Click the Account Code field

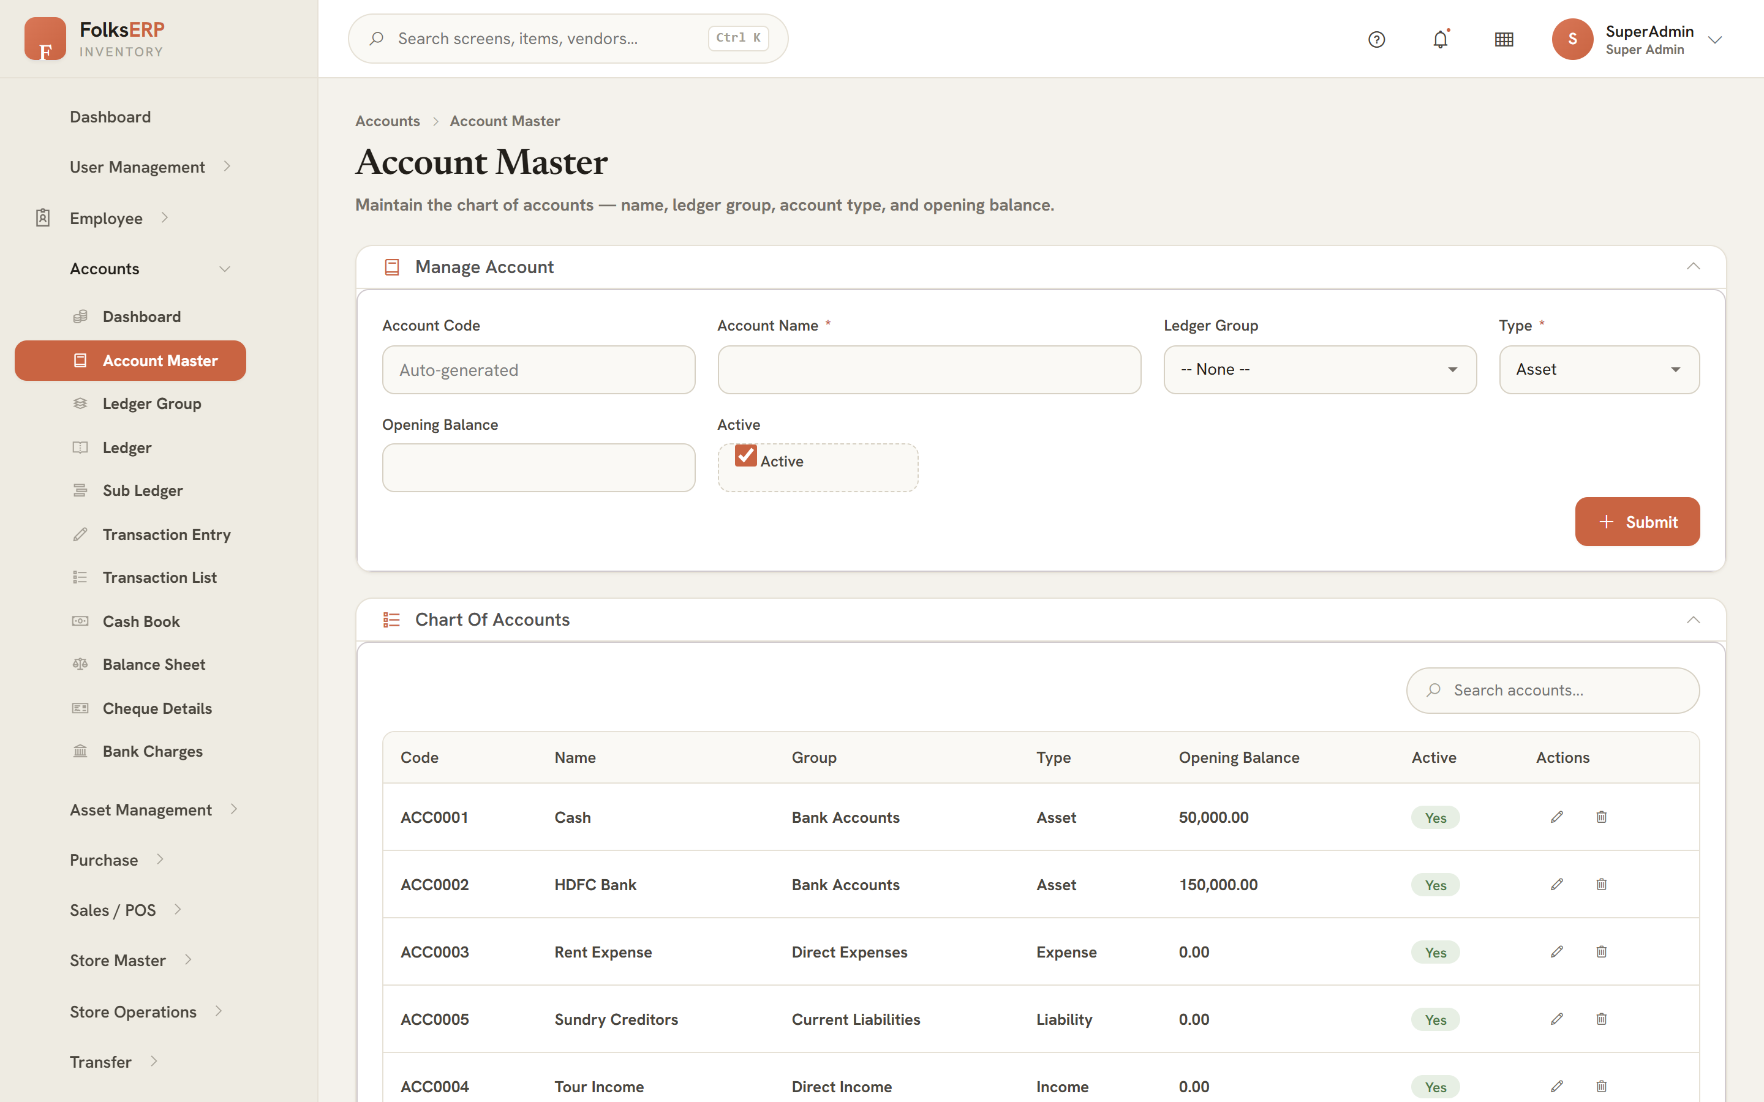[538, 370]
